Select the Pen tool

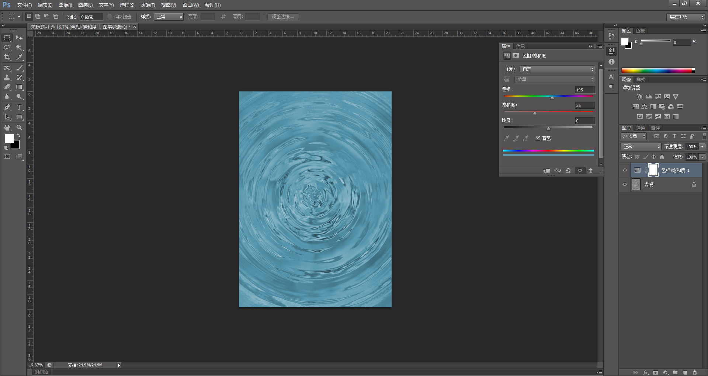pos(7,107)
